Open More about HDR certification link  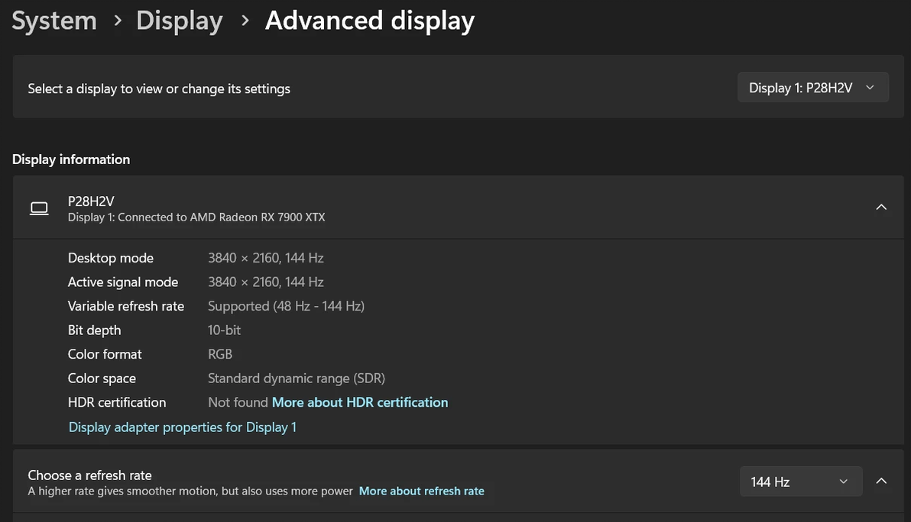360,402
